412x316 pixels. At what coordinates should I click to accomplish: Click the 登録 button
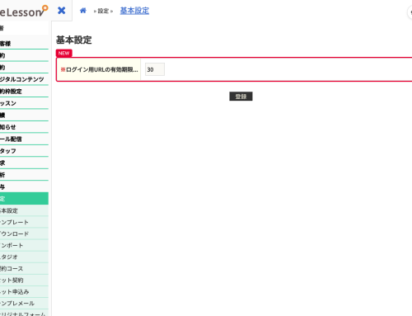[241, 97]
